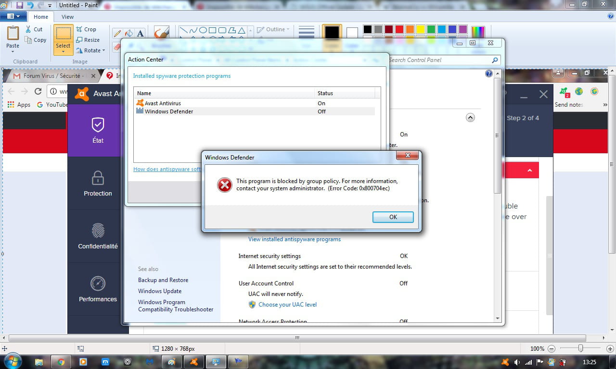
Task: Sort spyware list by Status column
Action: coord(345,93)
